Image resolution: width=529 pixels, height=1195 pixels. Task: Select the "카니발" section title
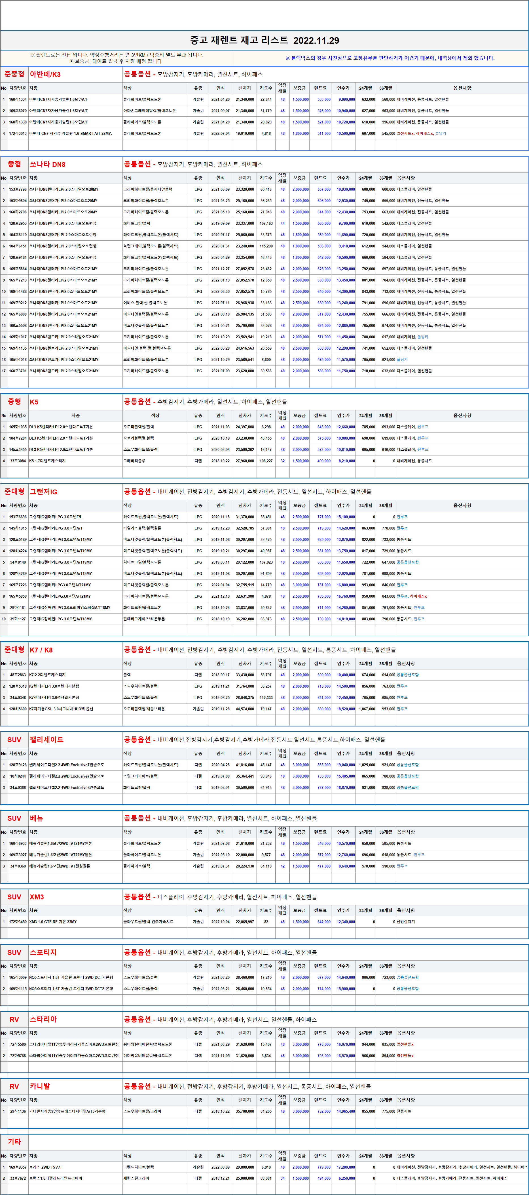[40, 1086]
